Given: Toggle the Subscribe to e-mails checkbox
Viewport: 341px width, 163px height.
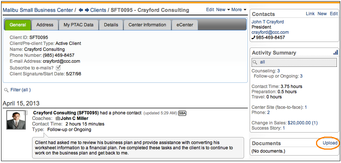Looking at the screenshot, I should [58, 68].
